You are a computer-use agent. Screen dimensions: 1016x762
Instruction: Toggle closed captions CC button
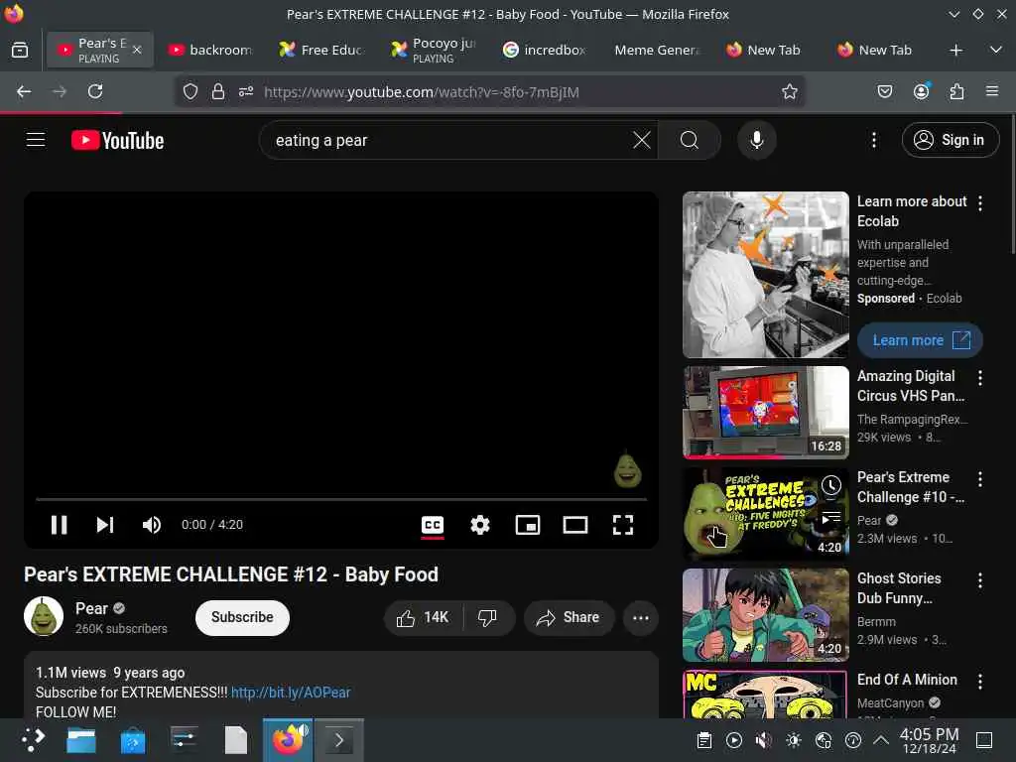pos(433,525)
